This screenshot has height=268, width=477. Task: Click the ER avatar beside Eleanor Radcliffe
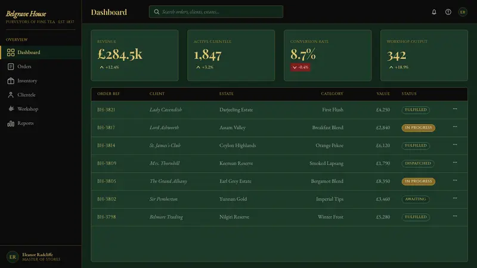13,257
